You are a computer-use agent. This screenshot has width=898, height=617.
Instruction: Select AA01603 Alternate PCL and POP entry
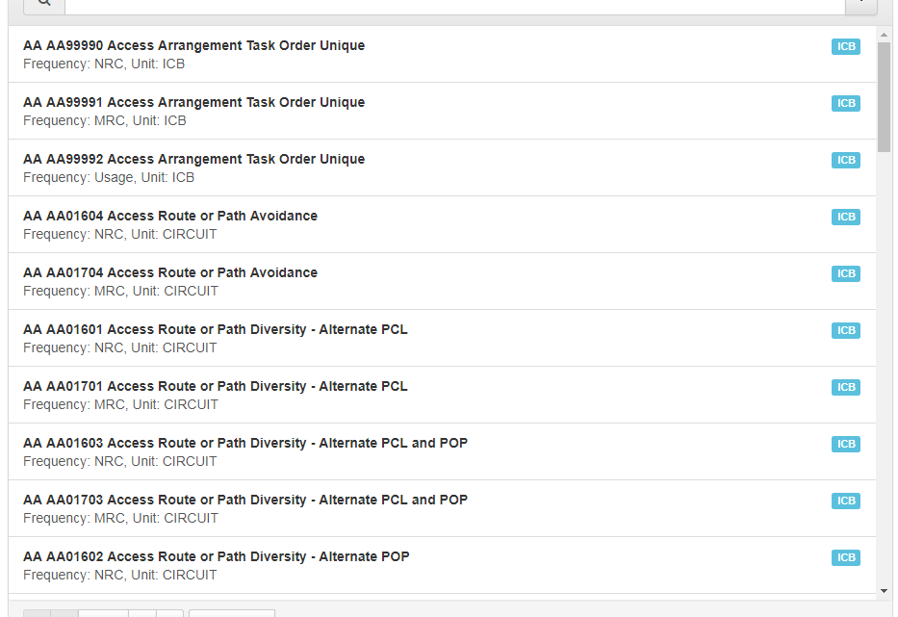[245, 443]
